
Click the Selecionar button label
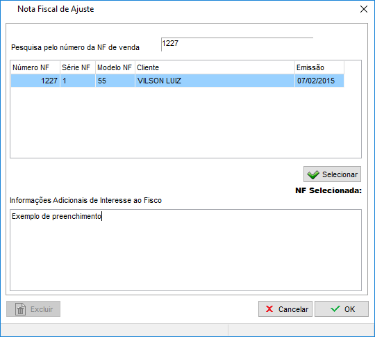pyautogui.click(x=340, y=174)
